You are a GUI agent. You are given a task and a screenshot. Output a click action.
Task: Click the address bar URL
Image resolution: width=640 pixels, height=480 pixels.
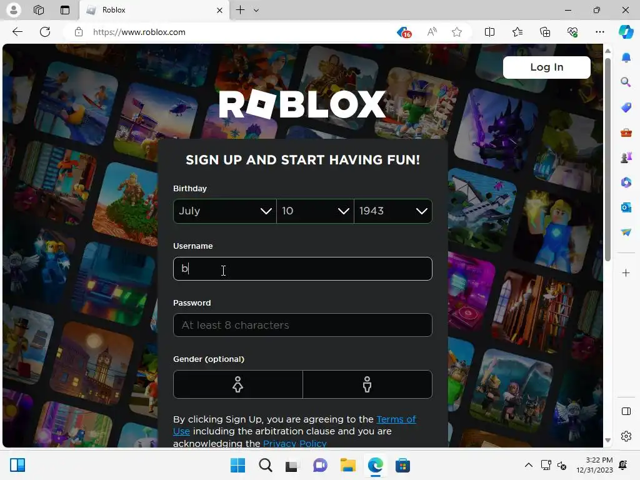click(139, 32)
